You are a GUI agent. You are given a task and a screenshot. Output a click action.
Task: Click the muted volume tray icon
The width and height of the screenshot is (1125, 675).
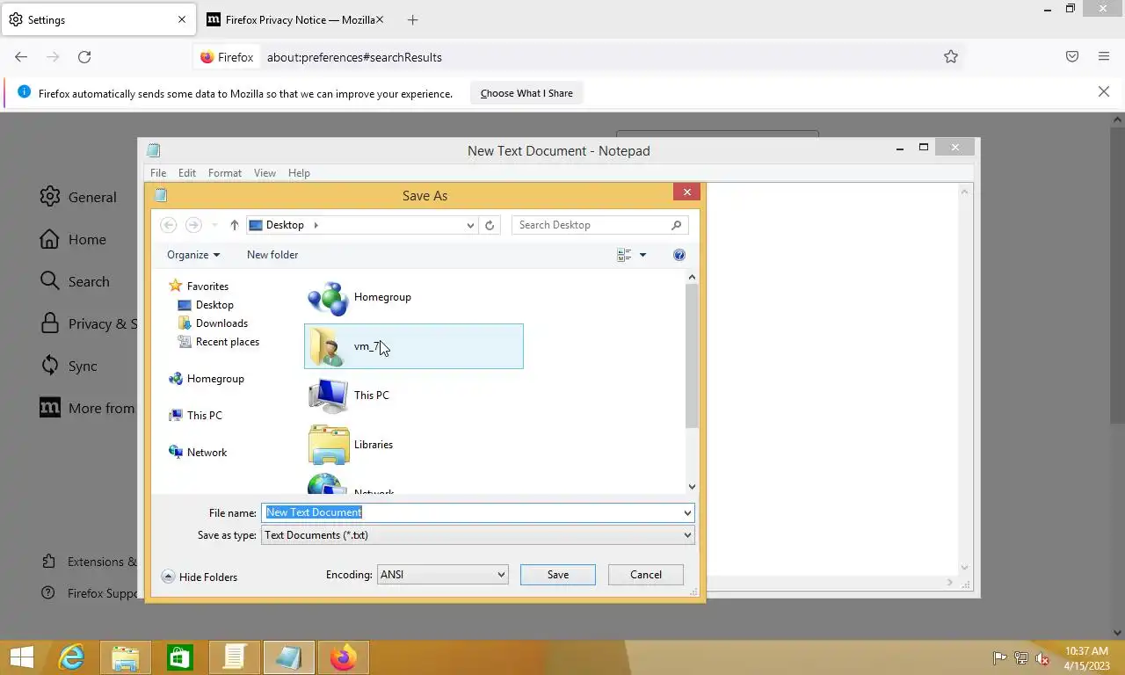tap(1042, 658)
